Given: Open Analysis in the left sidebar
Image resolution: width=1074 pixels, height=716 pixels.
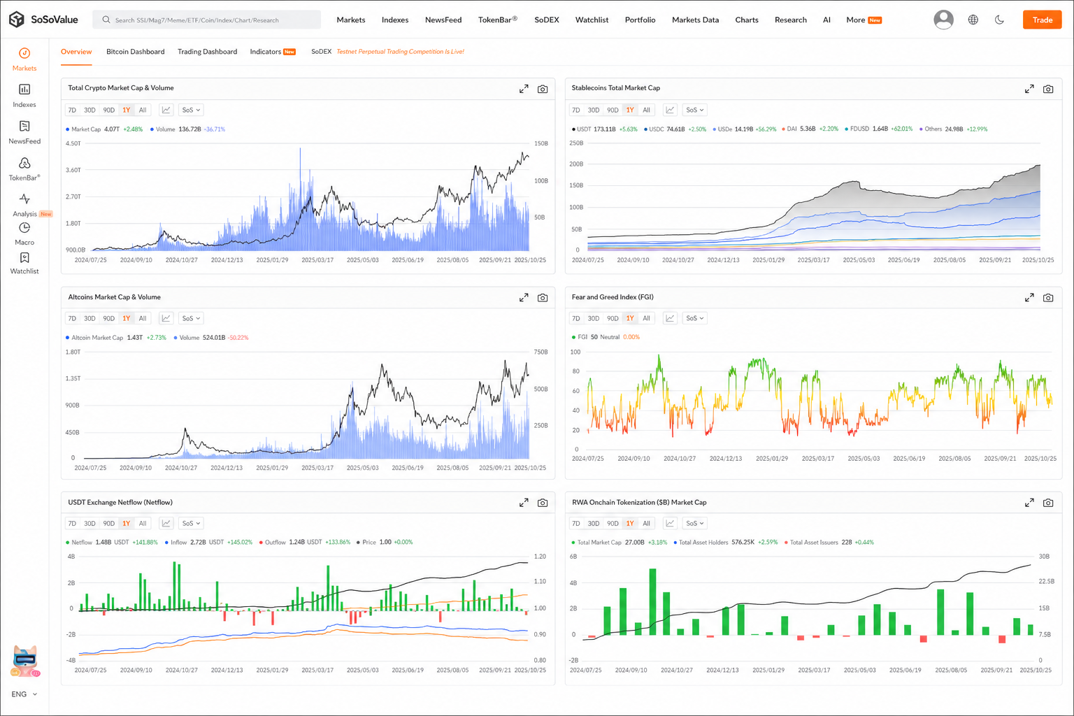Looking at the screenshot, I should point(24,206).
